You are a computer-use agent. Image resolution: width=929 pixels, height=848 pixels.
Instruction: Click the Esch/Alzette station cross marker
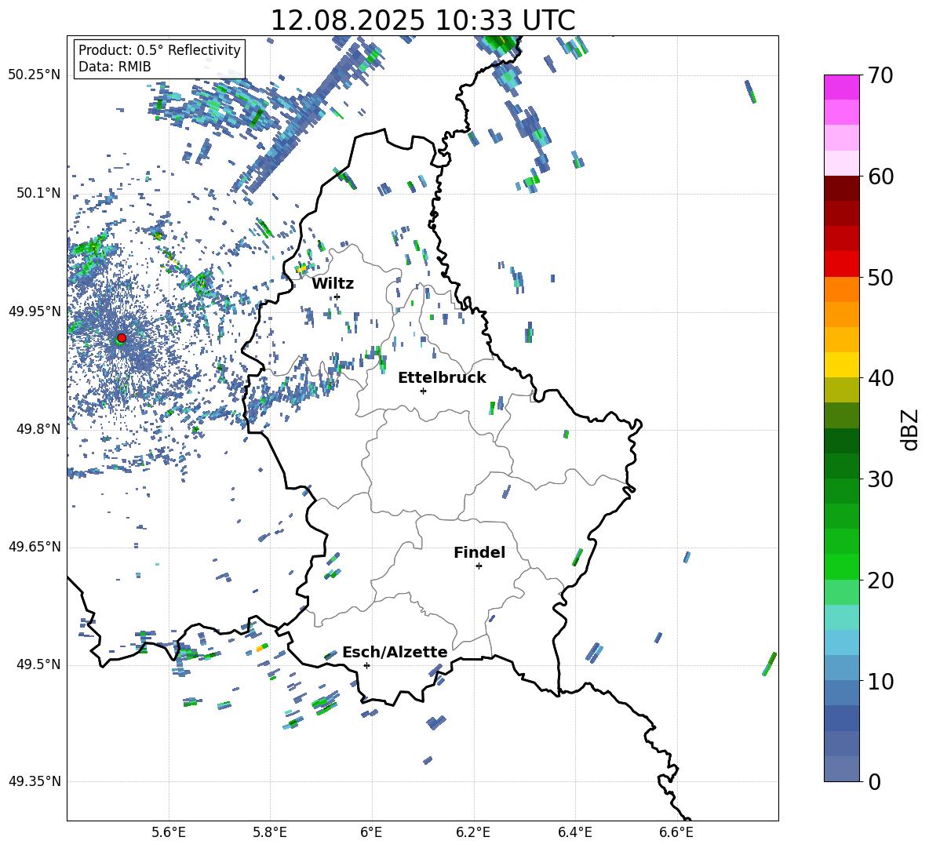[366, 665]
